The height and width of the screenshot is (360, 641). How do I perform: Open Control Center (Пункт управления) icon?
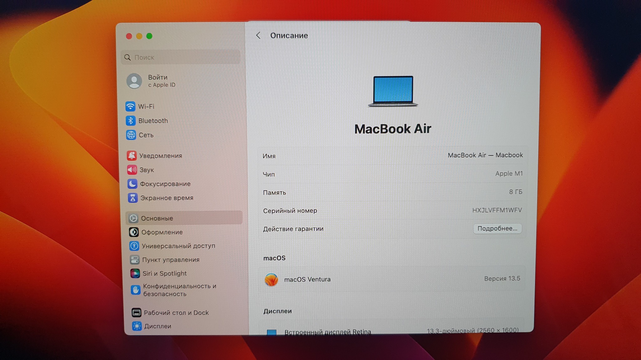tap(135, 260)
